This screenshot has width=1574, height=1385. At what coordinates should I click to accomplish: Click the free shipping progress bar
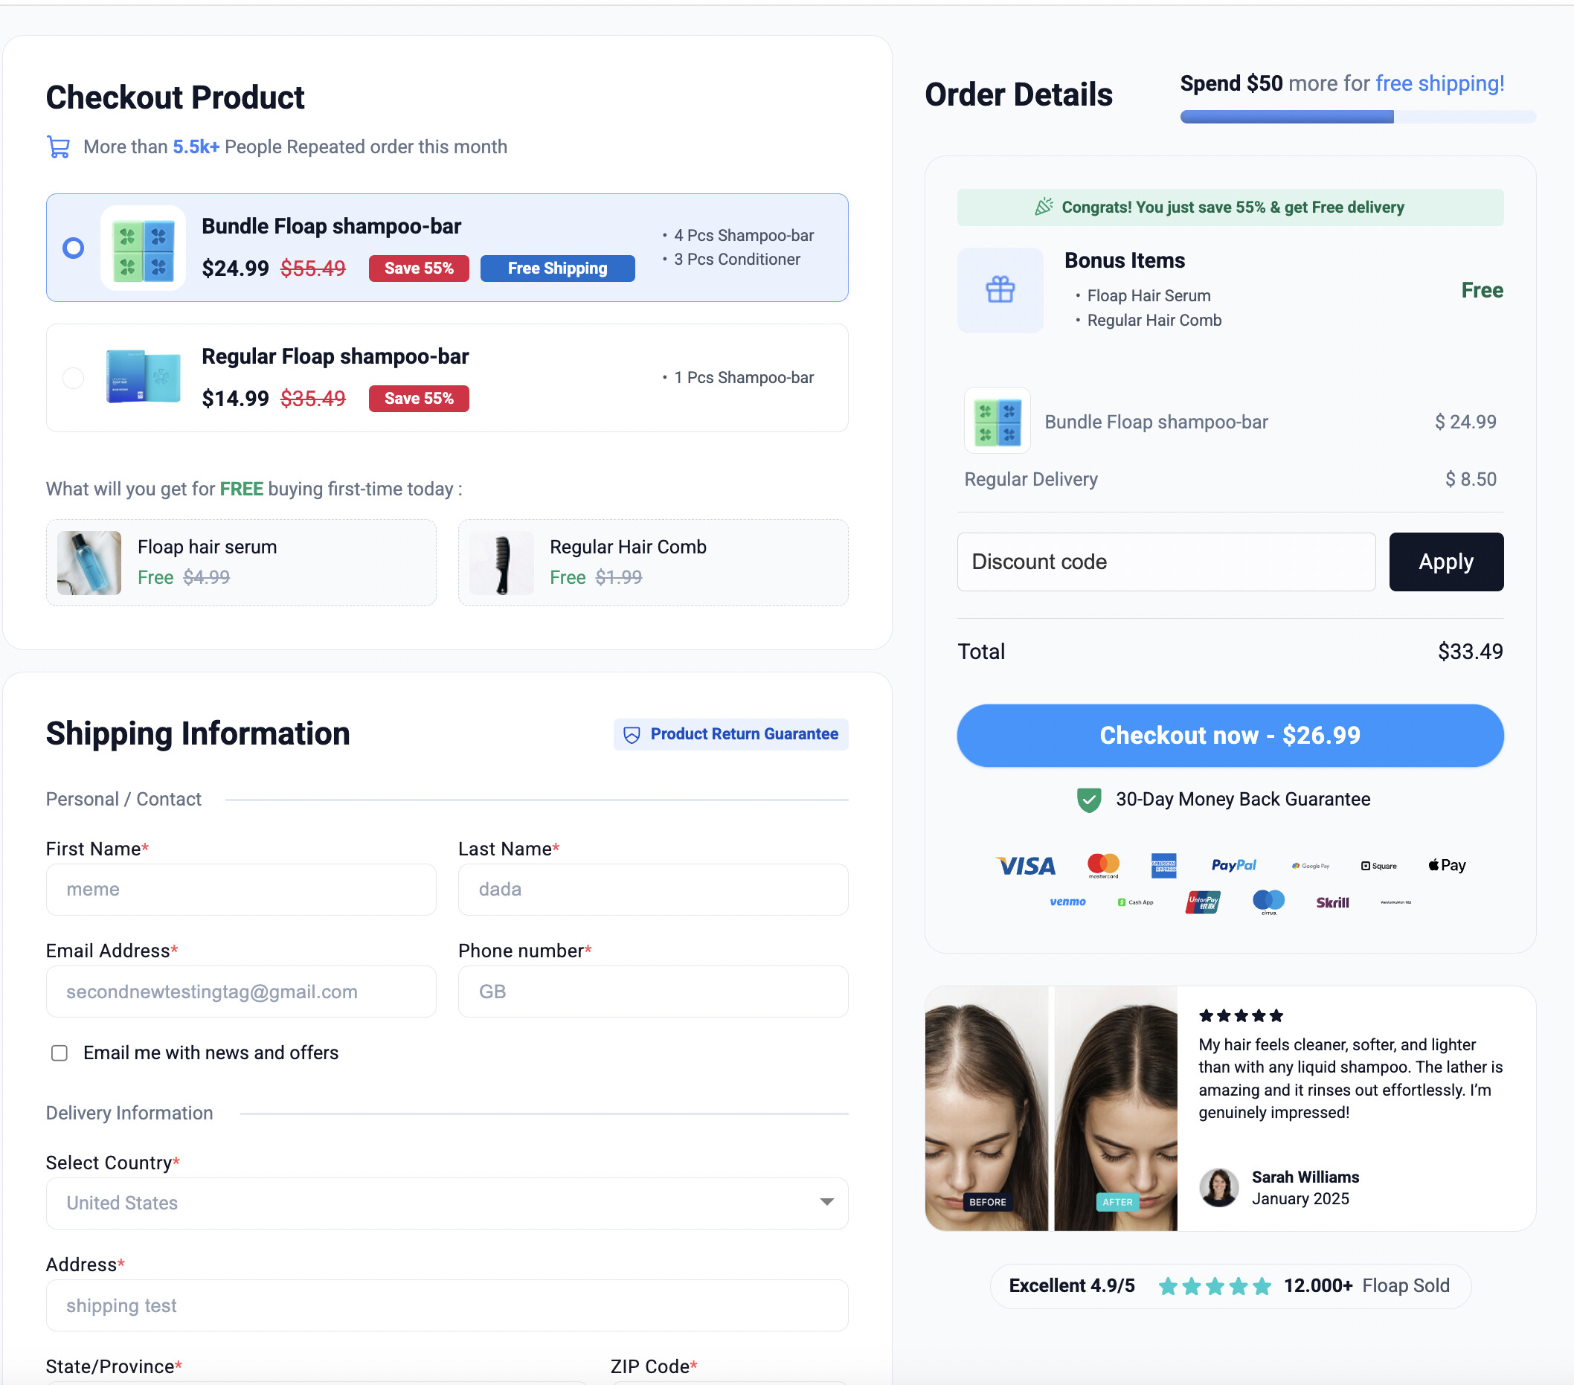(1357, 117)
